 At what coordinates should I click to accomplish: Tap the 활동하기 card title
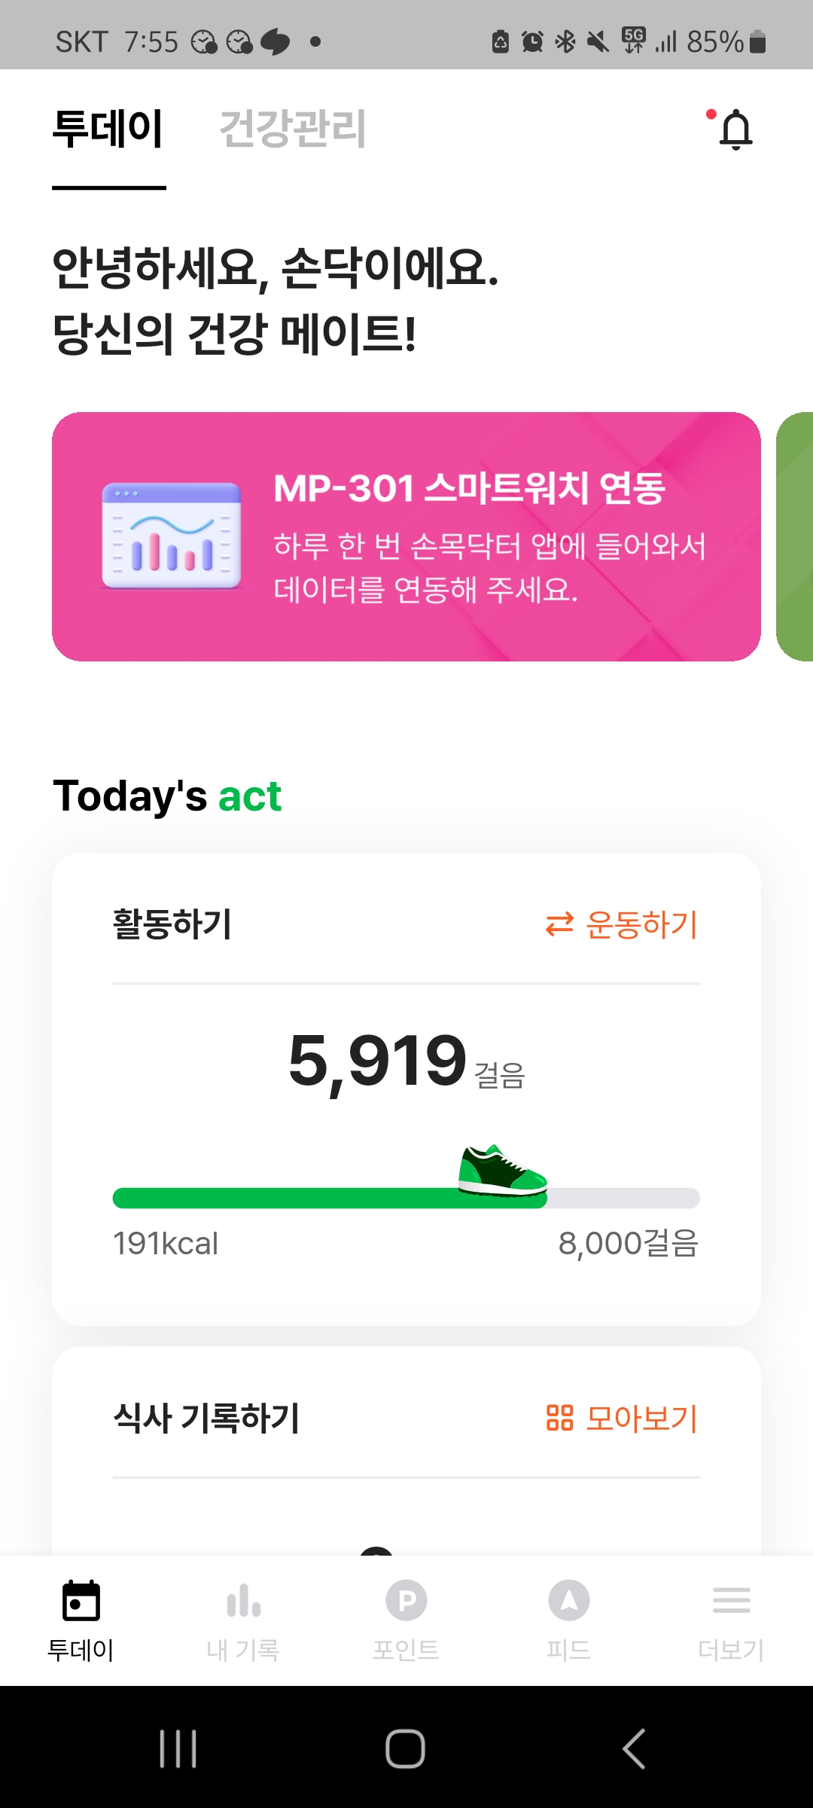172,924
